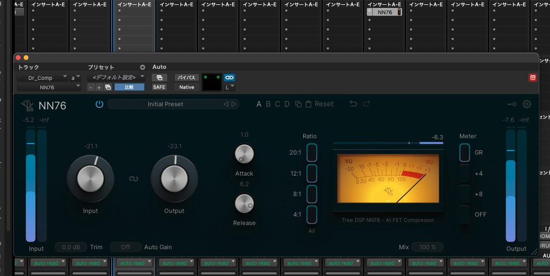Select state A
Image resolution: width=550 pixels, height=276 pixels.
point(259,104)
